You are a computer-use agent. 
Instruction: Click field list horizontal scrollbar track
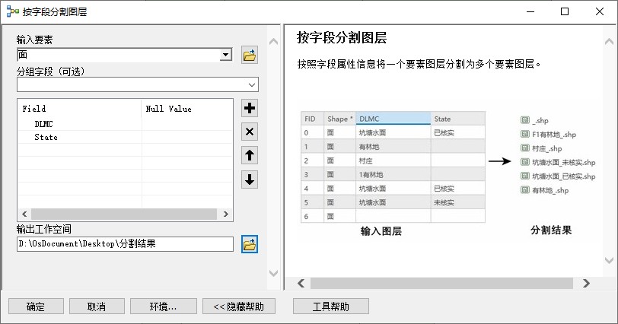point(125,214)
